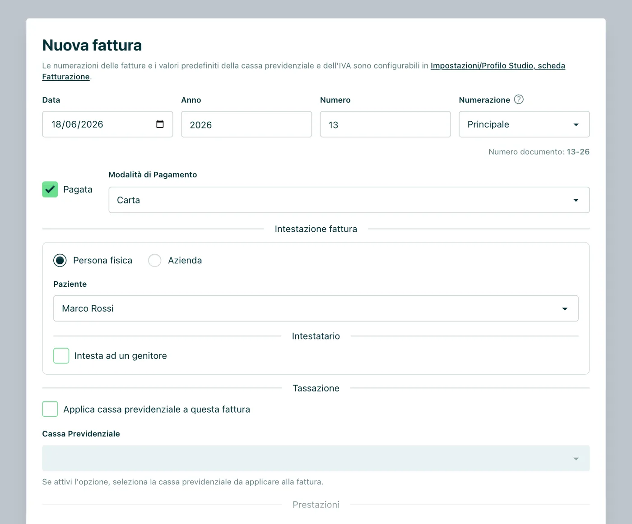632x524 pixels.
Task: Click the Prestazioni section label
Action: click(316, 505)
